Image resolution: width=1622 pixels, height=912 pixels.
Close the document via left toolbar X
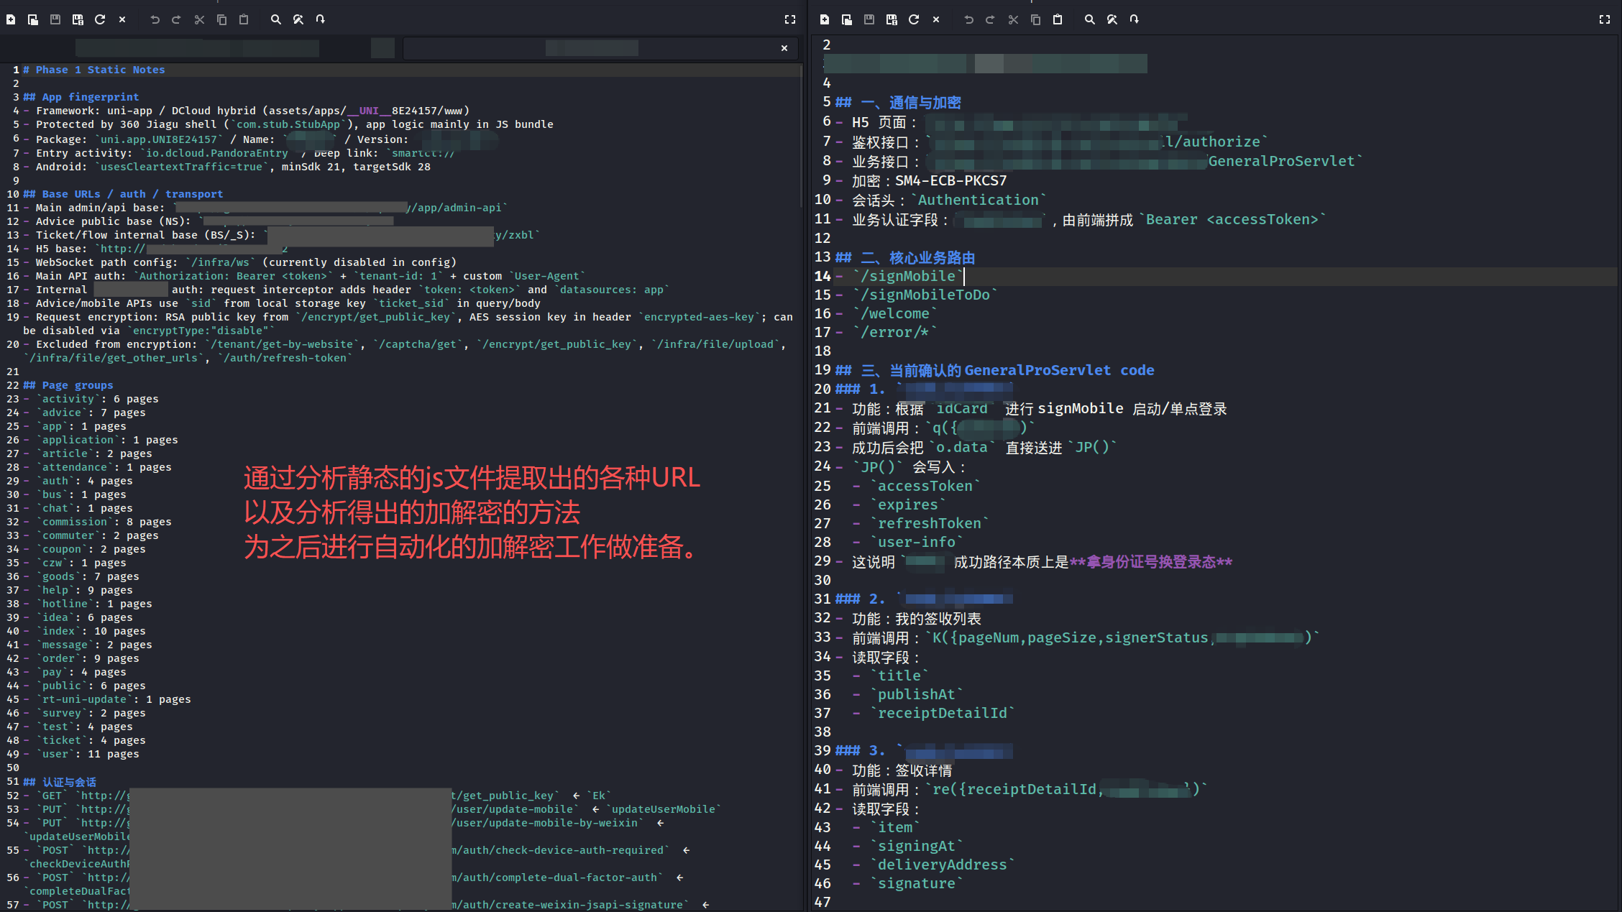[122, 19]
